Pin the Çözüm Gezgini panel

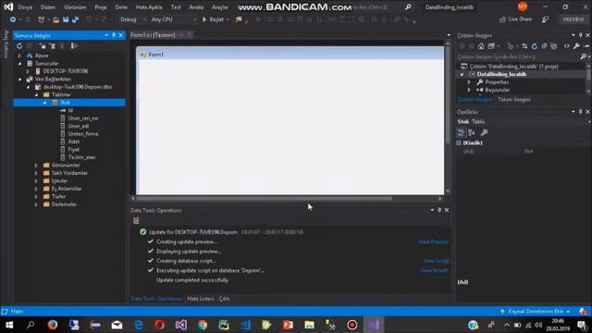pyautogui.click(x=581, y=35)
